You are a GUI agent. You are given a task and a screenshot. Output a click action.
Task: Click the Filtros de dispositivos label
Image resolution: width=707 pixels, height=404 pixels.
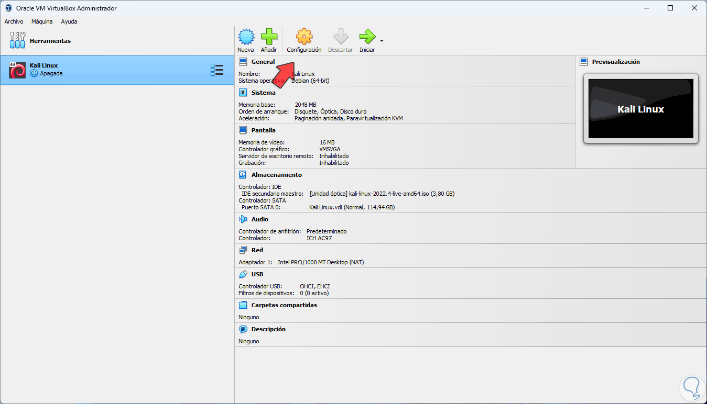tap(266, 293)
